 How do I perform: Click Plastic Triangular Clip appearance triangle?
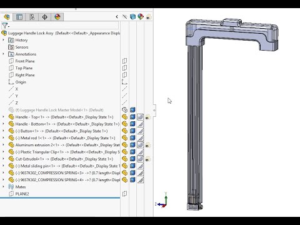click(x=141, y=152)
